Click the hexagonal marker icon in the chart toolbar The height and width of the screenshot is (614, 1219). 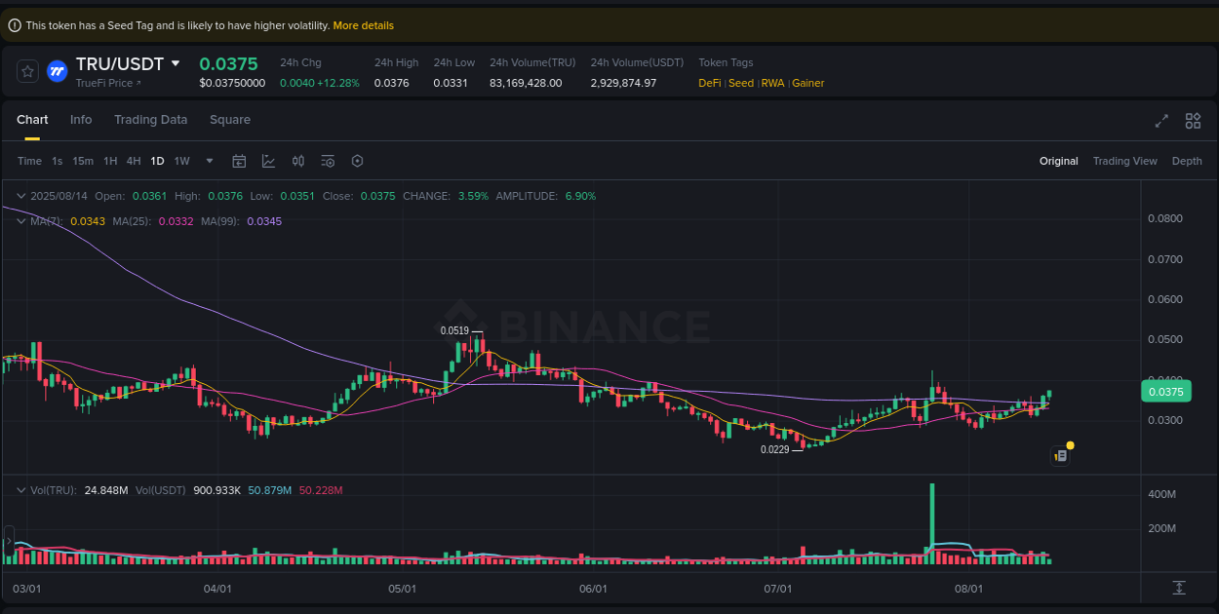[x=357, y=161]
